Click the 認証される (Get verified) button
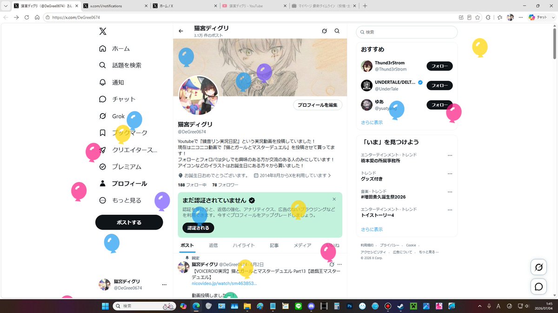Image resolution: width=558 pixels, height=313 pixels. tap(199, 228)
